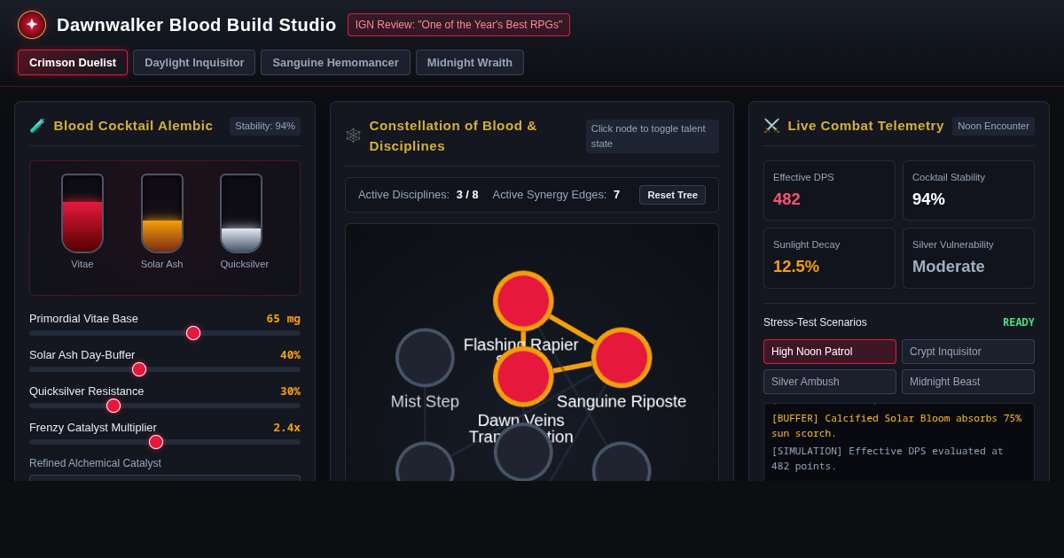Click the [SIMULATION] Effective DPS log line
The image size is (1064, 558).
[x=888, y=459]
